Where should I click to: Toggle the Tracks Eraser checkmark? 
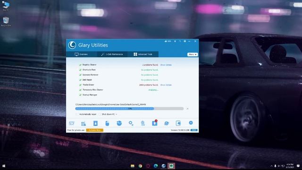click(x=80, y=85)
